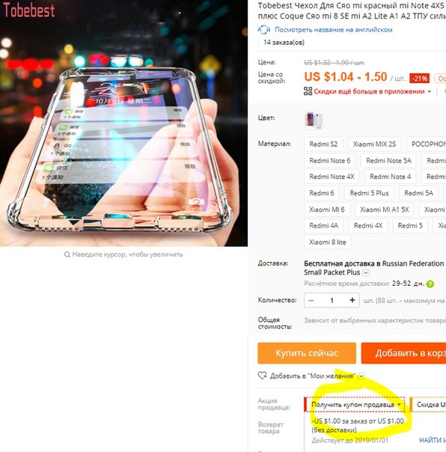446x452 pixels.
Task: Decrease quantity with the minus button
Action: 311,300
